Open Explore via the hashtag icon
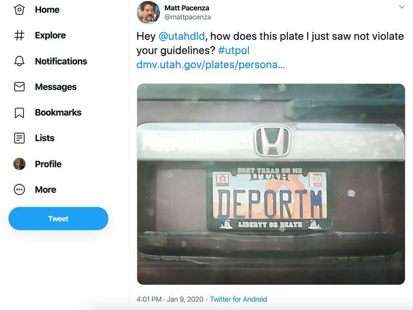Image resolution: width=413 pixels, height=310 pixels. coord(19,36)
